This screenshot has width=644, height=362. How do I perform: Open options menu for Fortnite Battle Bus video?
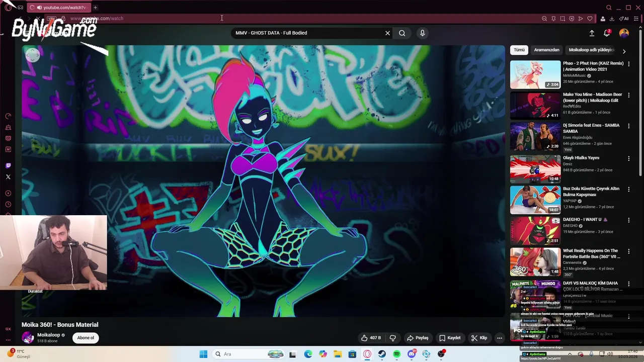pos(628,251)
